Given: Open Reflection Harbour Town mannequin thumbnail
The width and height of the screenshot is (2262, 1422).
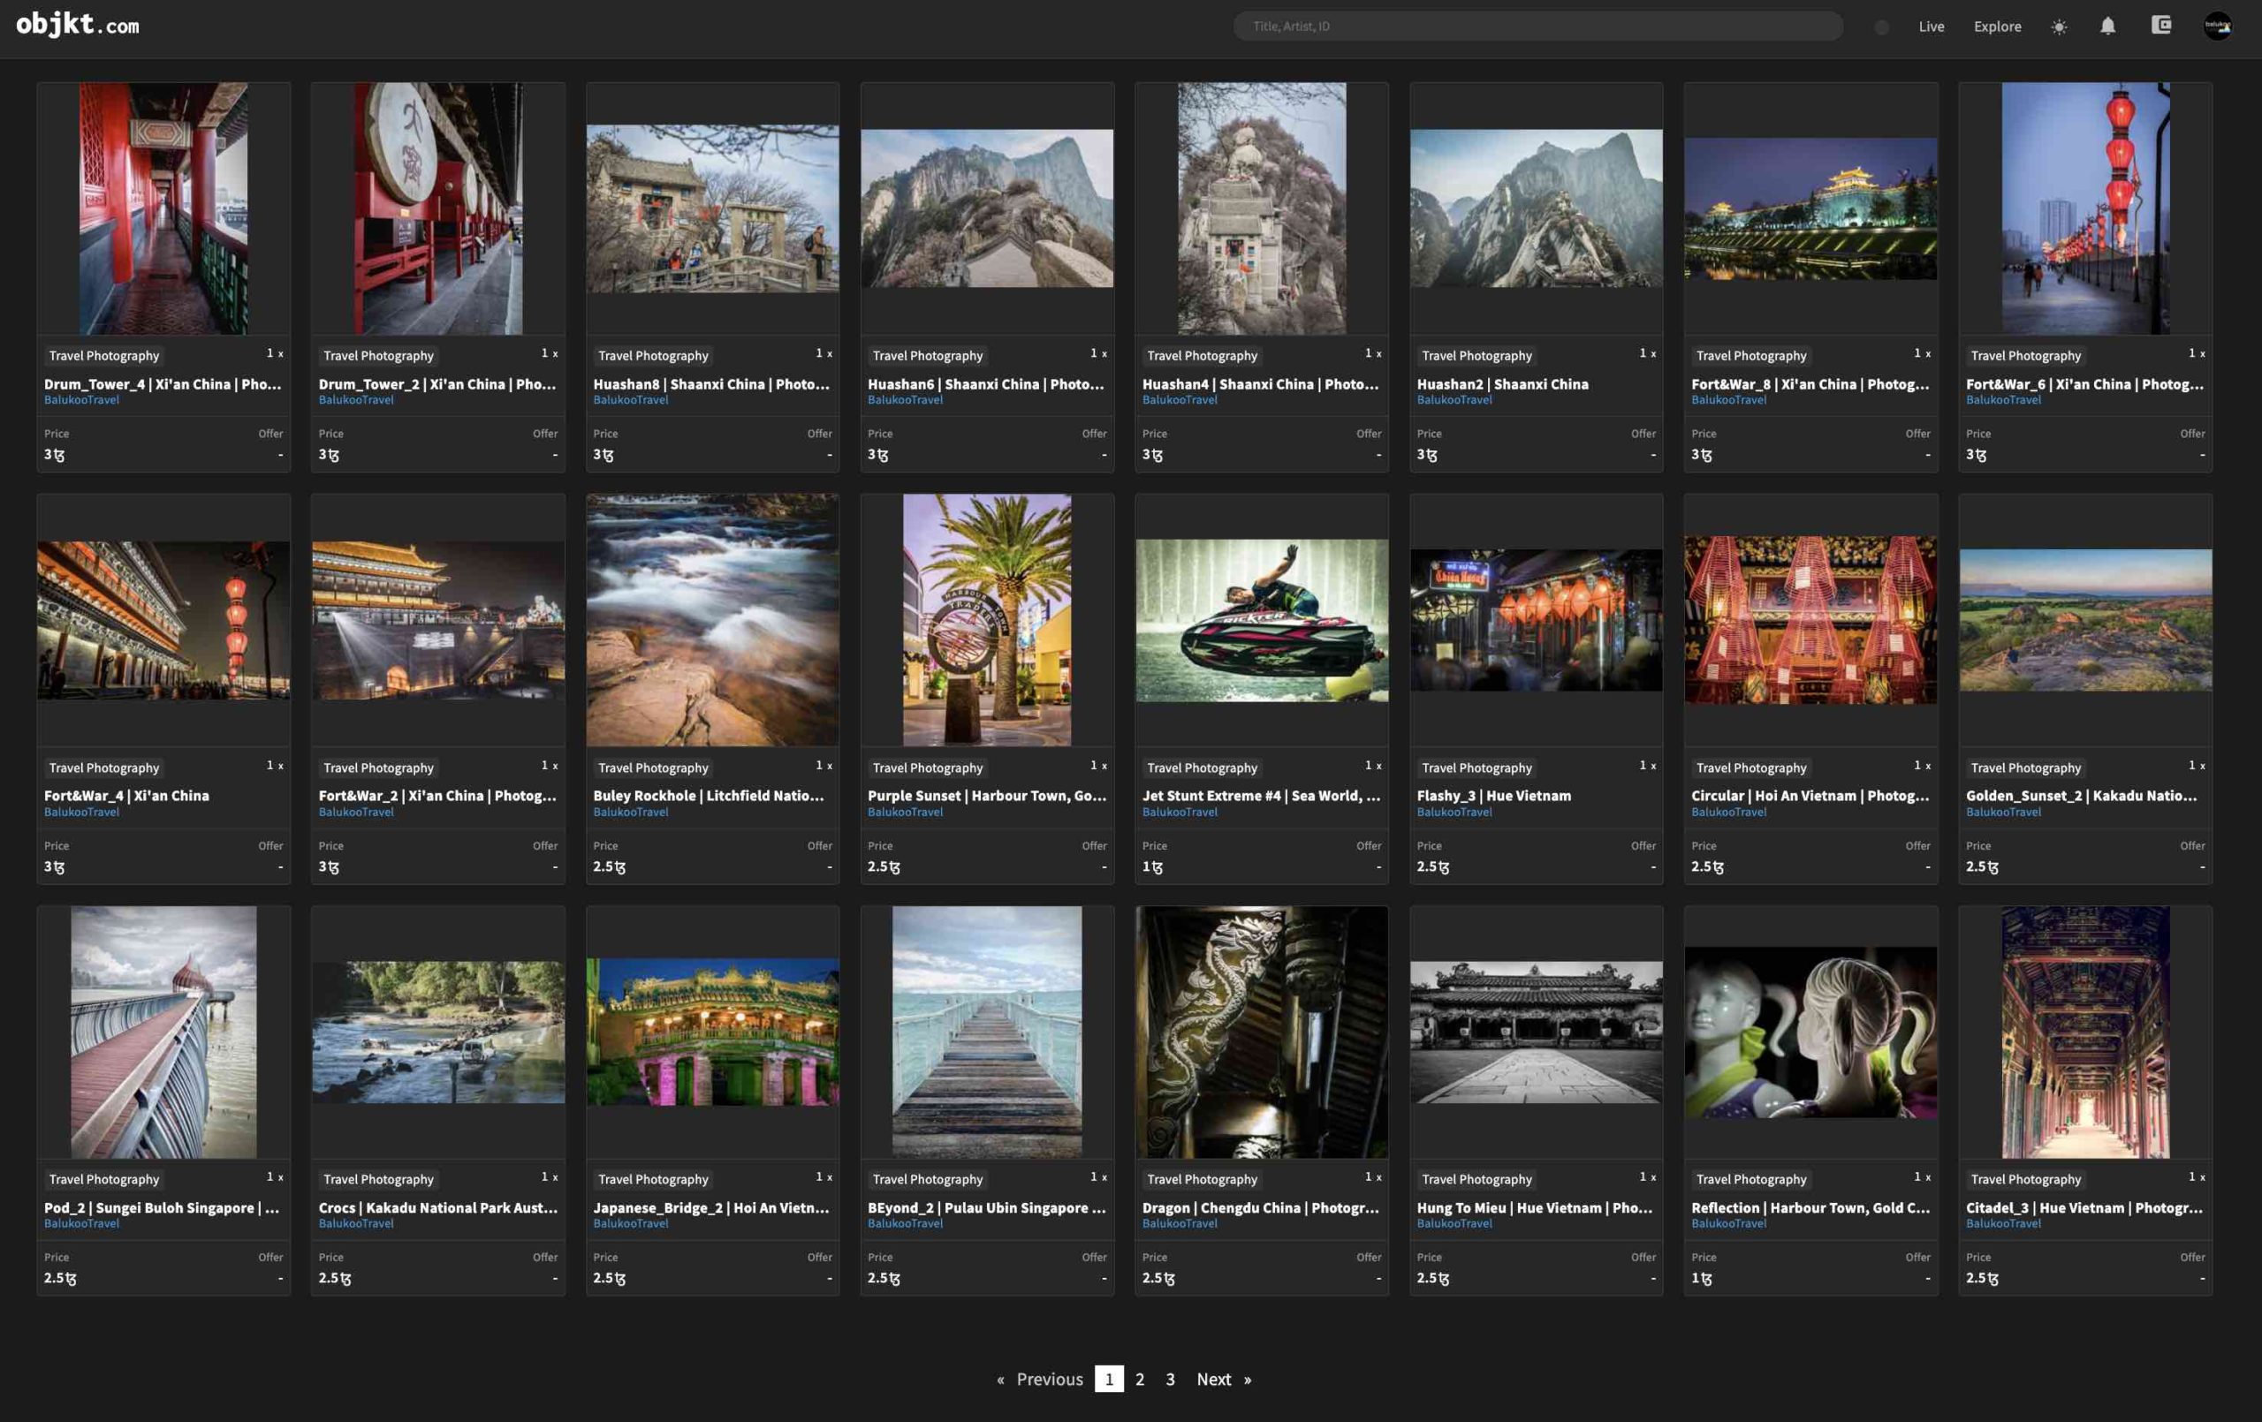Looking at the screenshot, I should pyautogui.click(x=1810, y=1032).
